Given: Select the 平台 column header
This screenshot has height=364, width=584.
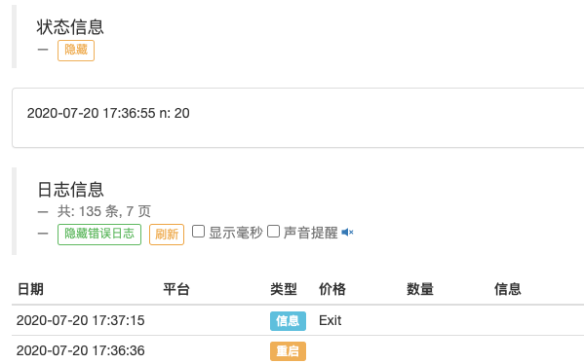Looking at the screenshot, I should (176, 289).
